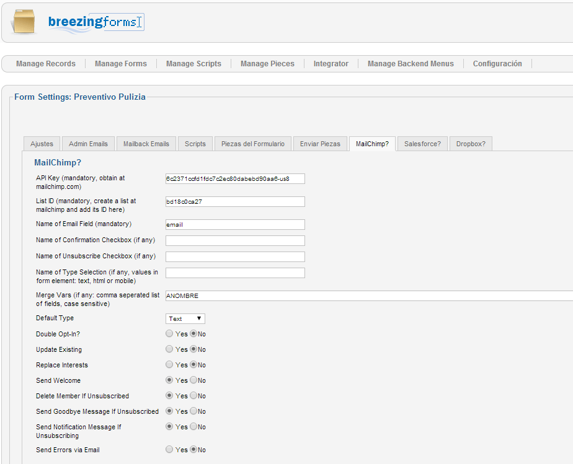
Task: Set Send Goodbye Message to No
Action: point(193,411)
